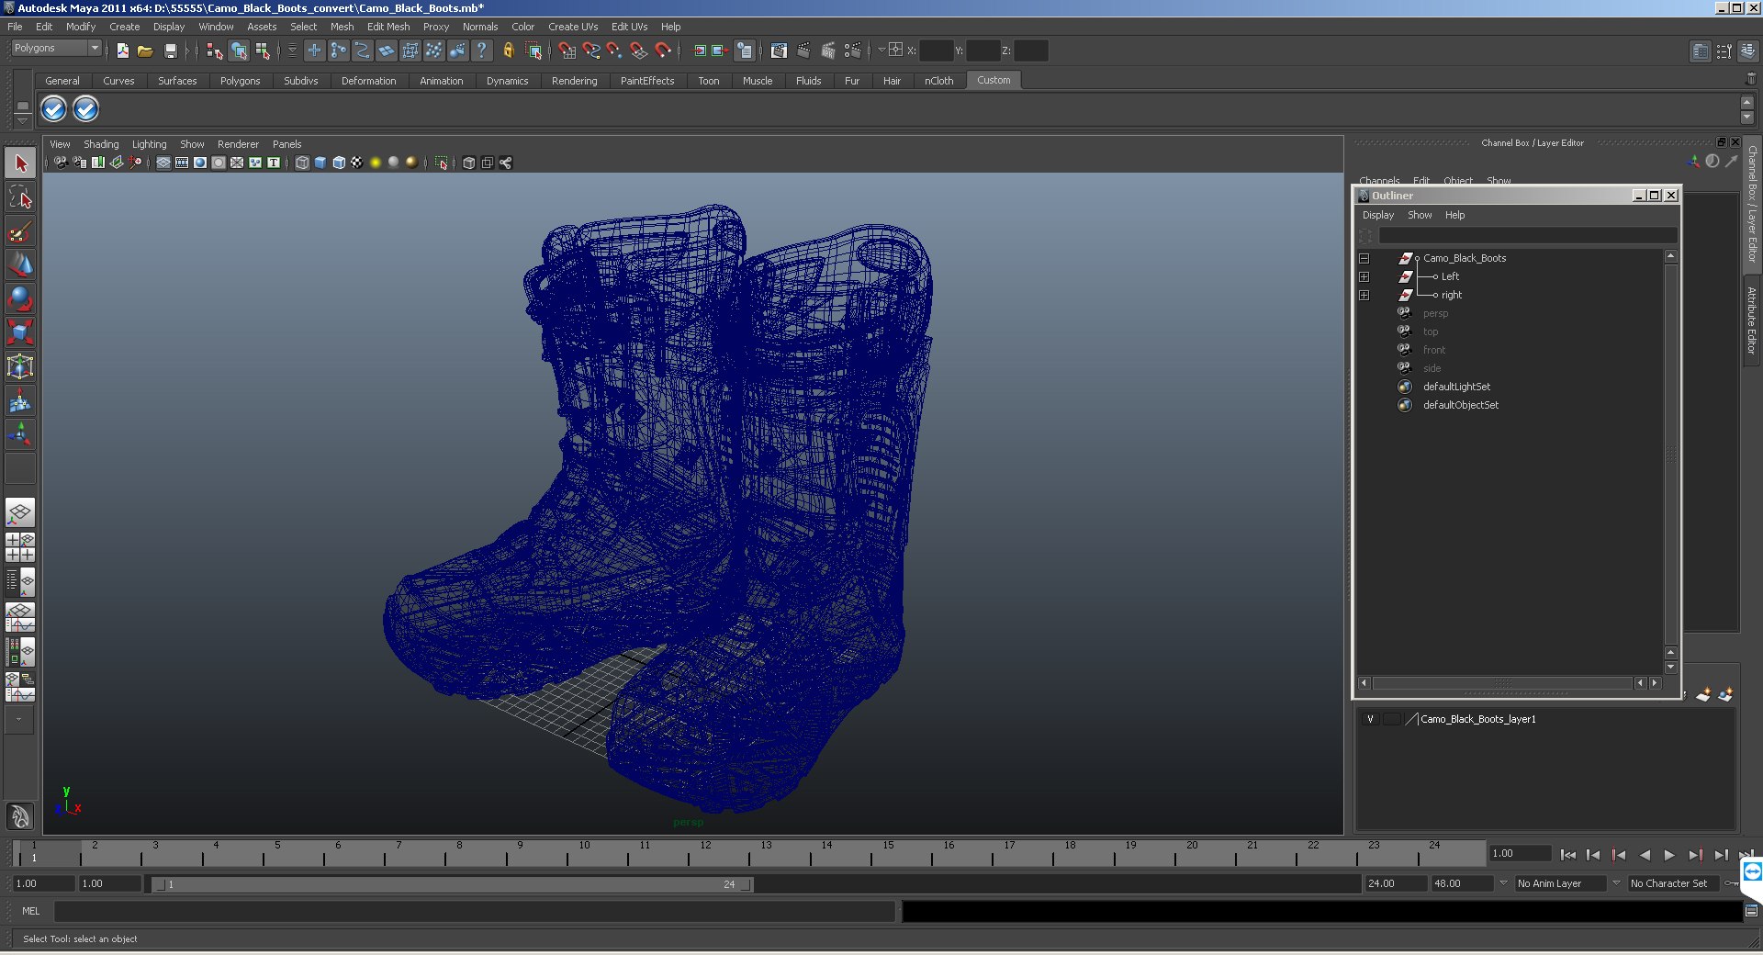This screenshot has width=1763, height=955.
Task: Select the Universal Manipulator tool
Action: pyautogui.click(x=20, y=366)
